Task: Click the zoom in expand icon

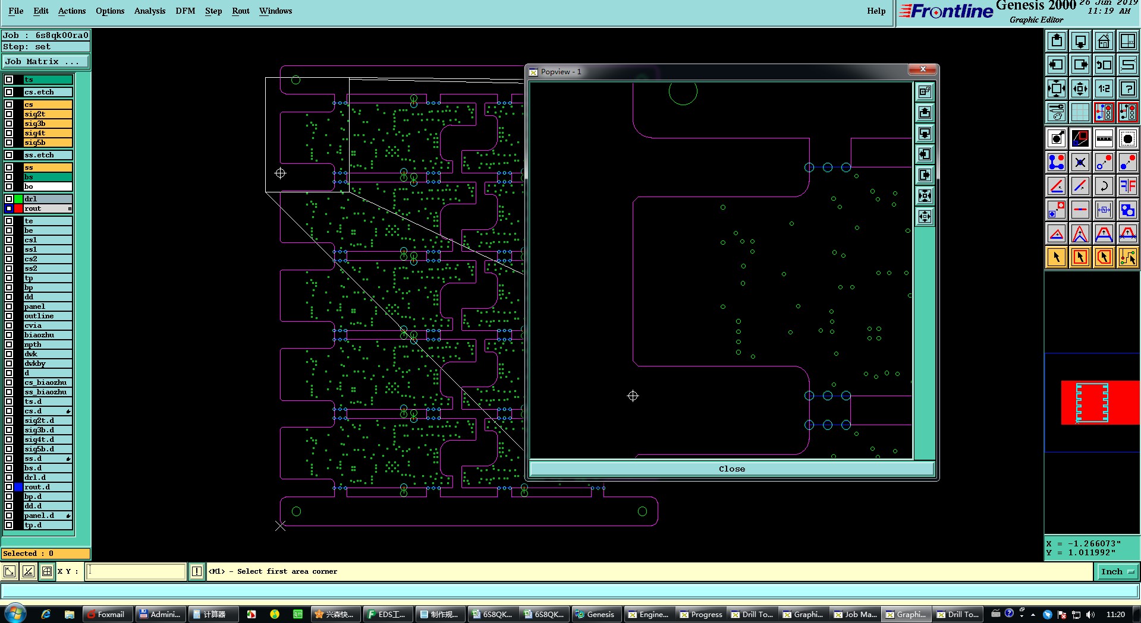Action: click(x=1057, y=88)
